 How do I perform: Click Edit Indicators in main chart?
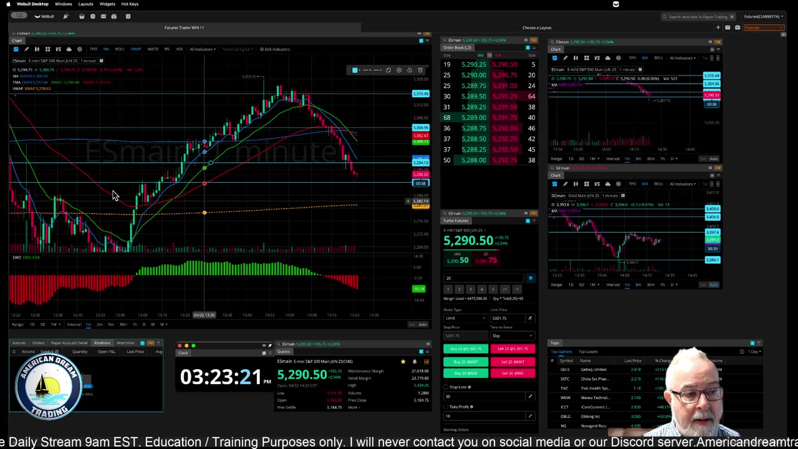[275, 49]
